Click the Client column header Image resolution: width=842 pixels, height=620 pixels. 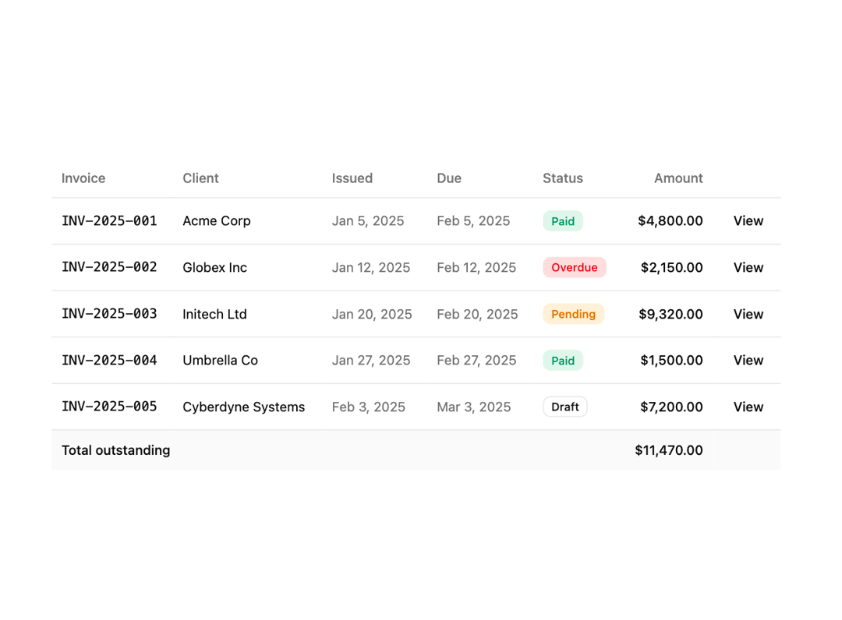200,178
